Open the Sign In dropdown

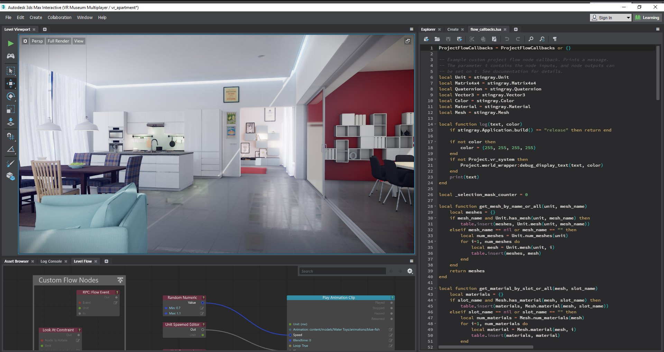(x=628, y=17)
